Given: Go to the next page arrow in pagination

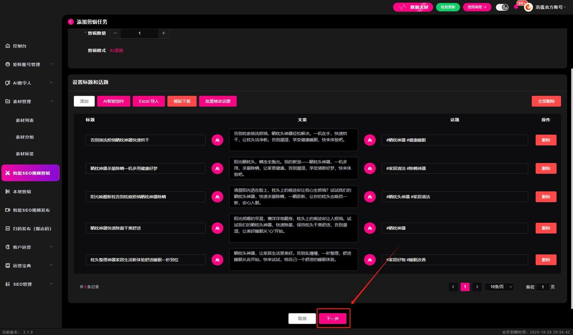Looking at the screenshot, I should pos(477,287).
